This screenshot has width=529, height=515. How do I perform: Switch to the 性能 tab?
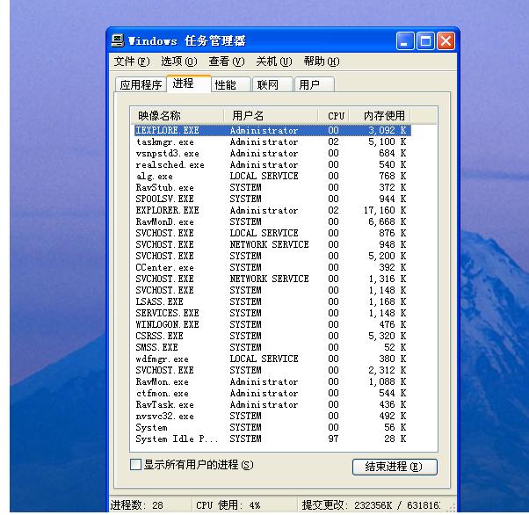point(231,84)
